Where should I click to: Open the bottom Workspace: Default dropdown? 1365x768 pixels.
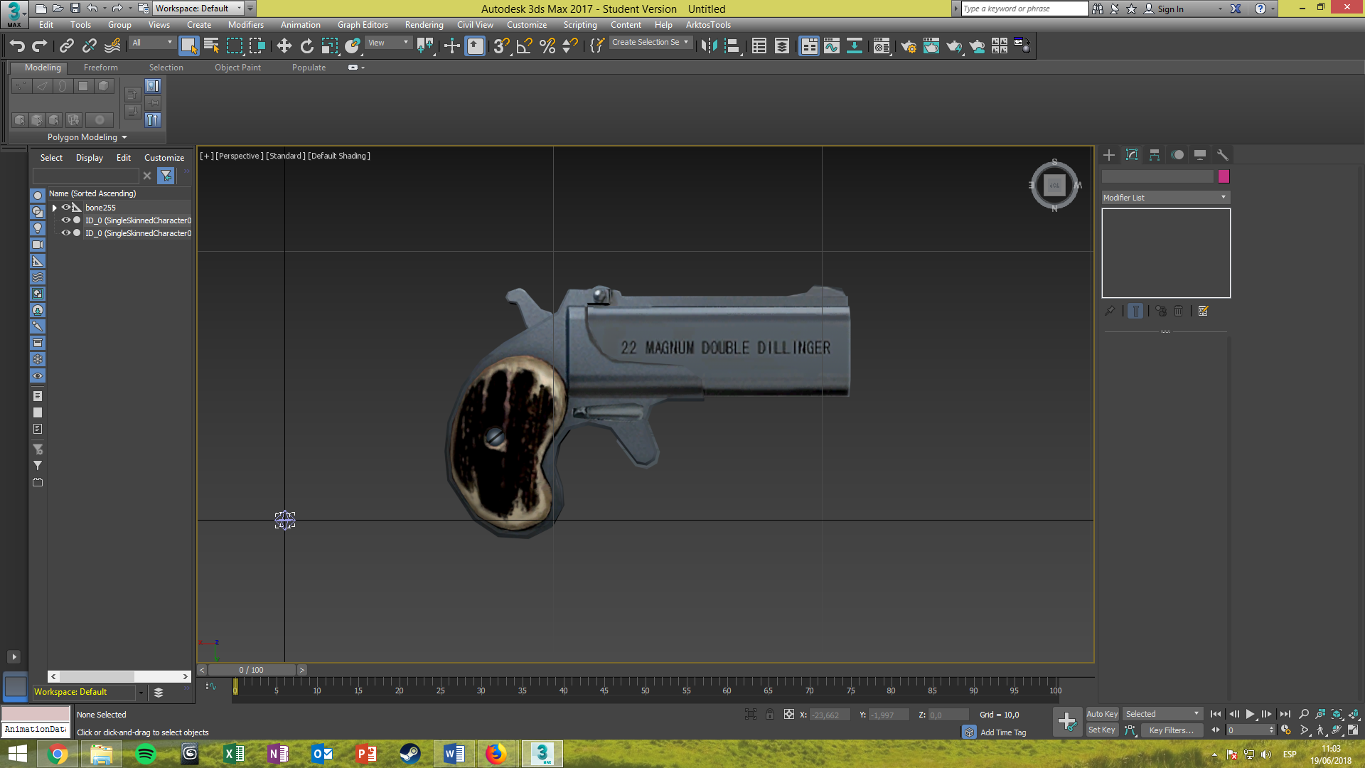pos(89,692)
